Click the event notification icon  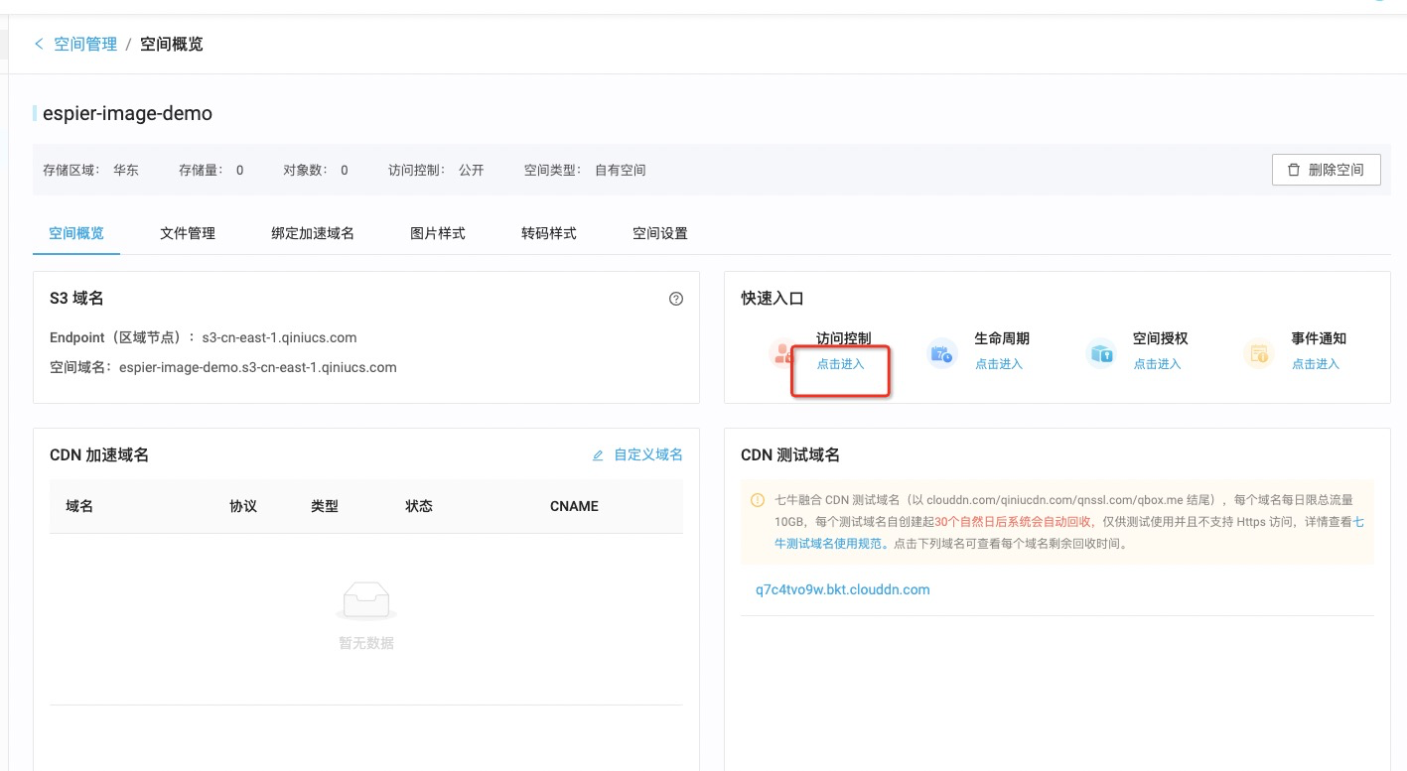[1258, 353]
